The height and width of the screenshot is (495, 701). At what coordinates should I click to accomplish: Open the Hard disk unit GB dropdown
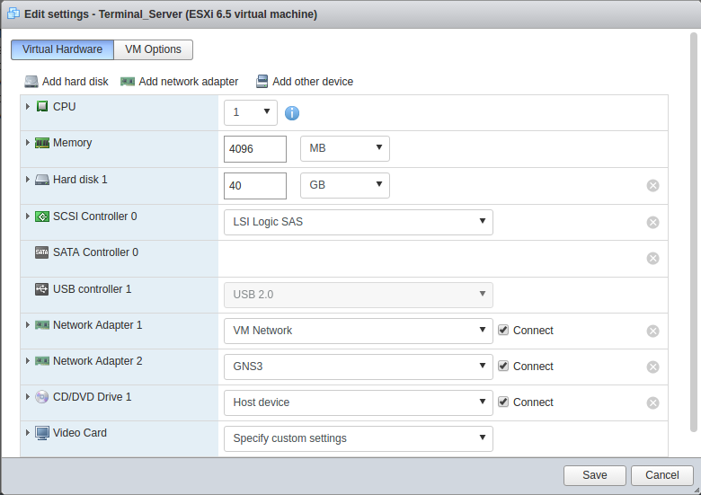(345, 185)
